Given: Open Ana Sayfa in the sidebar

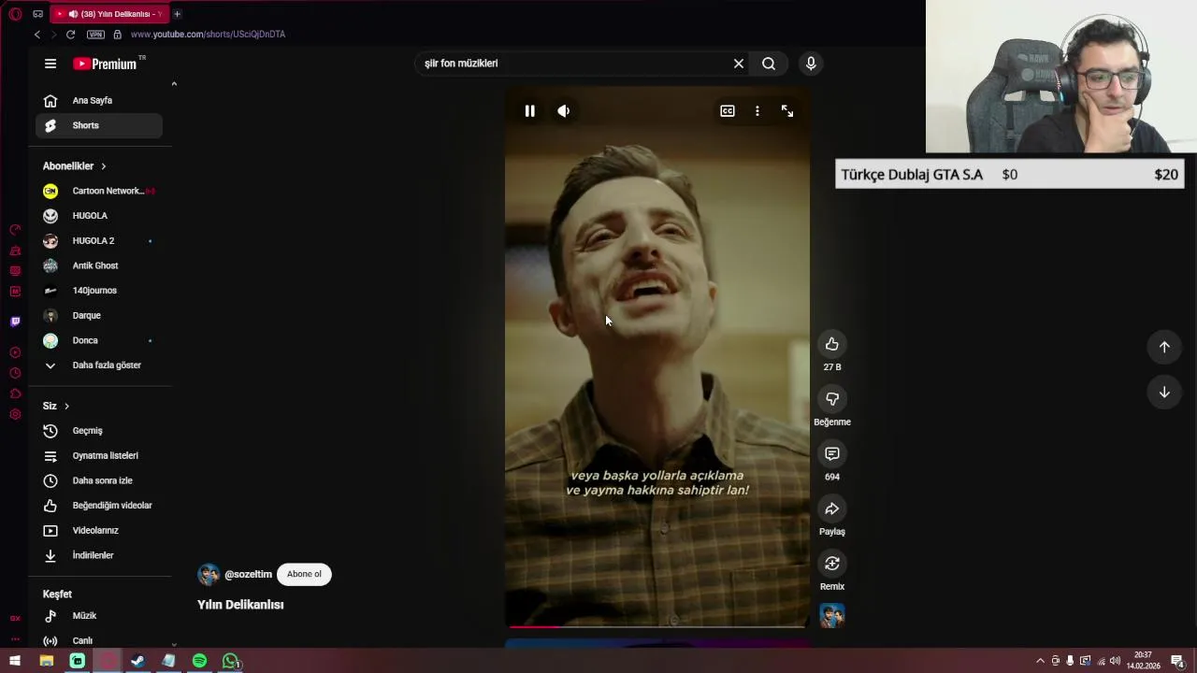Looking at the screenshot, I should click(x=98, y=100).
